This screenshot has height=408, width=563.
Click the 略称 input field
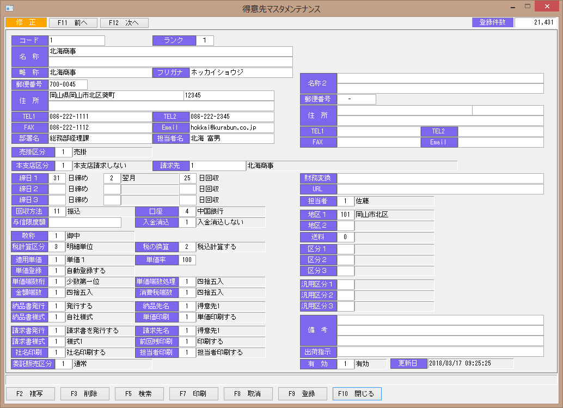(100, 72)
